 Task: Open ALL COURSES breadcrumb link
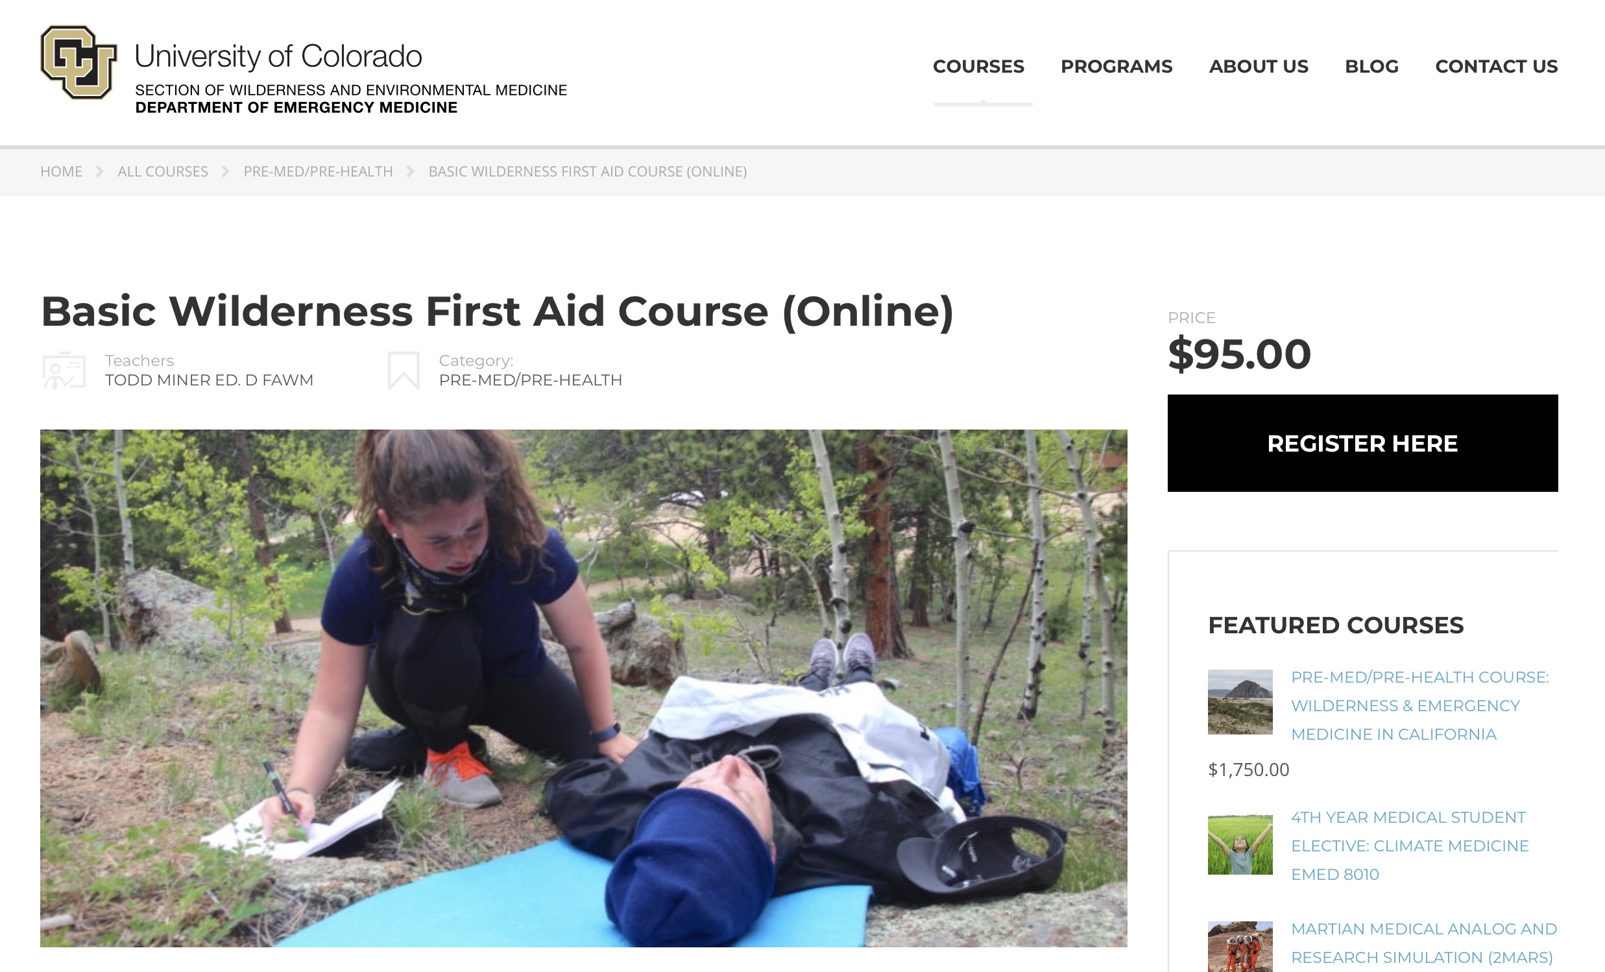point(163,171)
